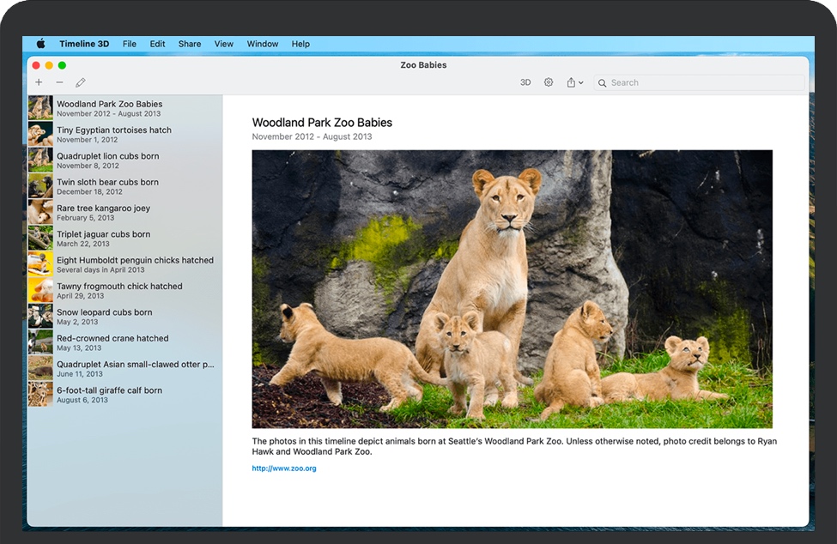Select the Twin sloth bear cubs event

(x=107, y=185)
